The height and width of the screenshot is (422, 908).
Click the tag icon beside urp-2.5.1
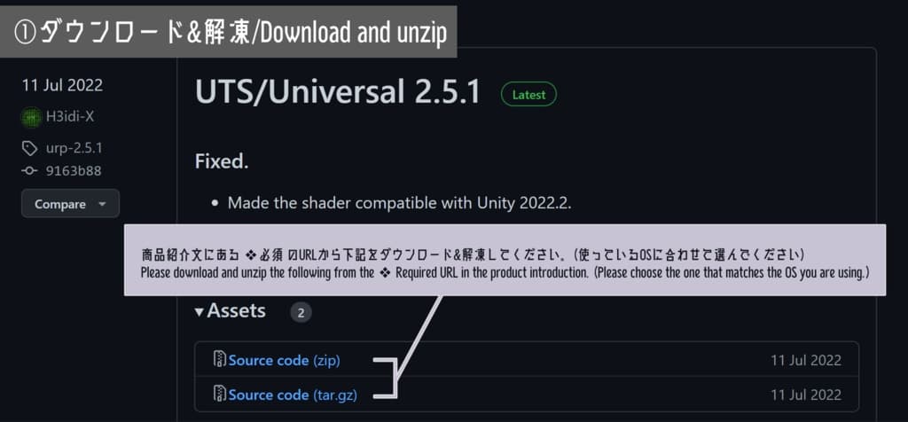pos(29,149)
